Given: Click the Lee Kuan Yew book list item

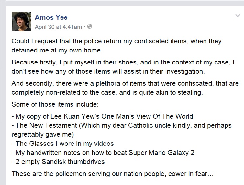Looking at the screenshot, I should (102, 116).
